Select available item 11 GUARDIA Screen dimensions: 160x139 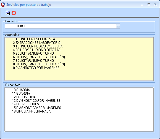pos(21,93)
